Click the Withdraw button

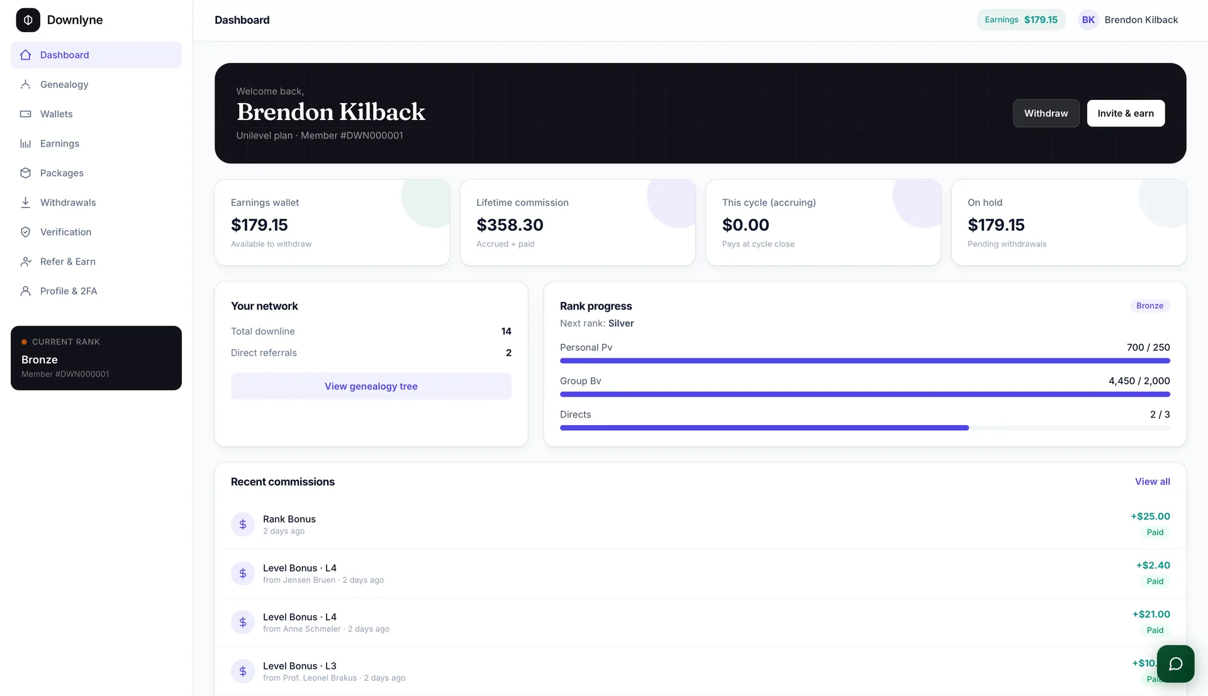[x=1046, y=113]
